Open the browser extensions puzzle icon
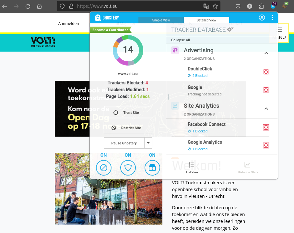 [x=261, y=6]
